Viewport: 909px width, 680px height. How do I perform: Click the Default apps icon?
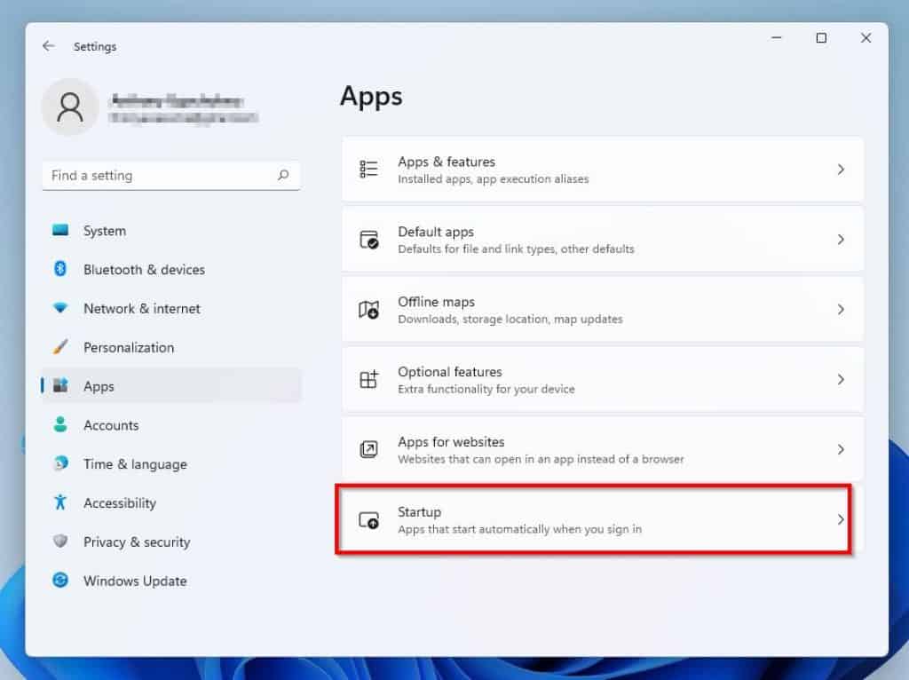(x=368, y=240)
